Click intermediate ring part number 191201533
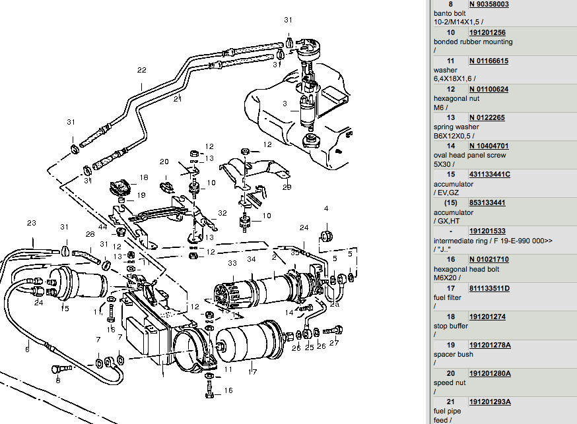The width and height of the screenshot is (577, 424). 487,231
